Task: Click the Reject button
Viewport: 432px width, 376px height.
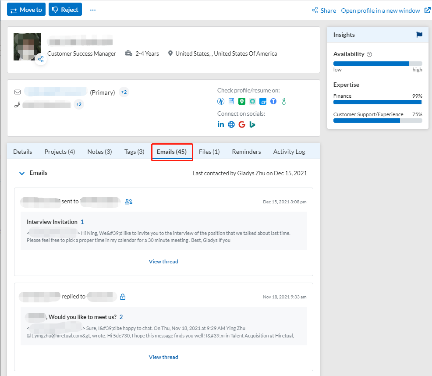Action: 65,10
